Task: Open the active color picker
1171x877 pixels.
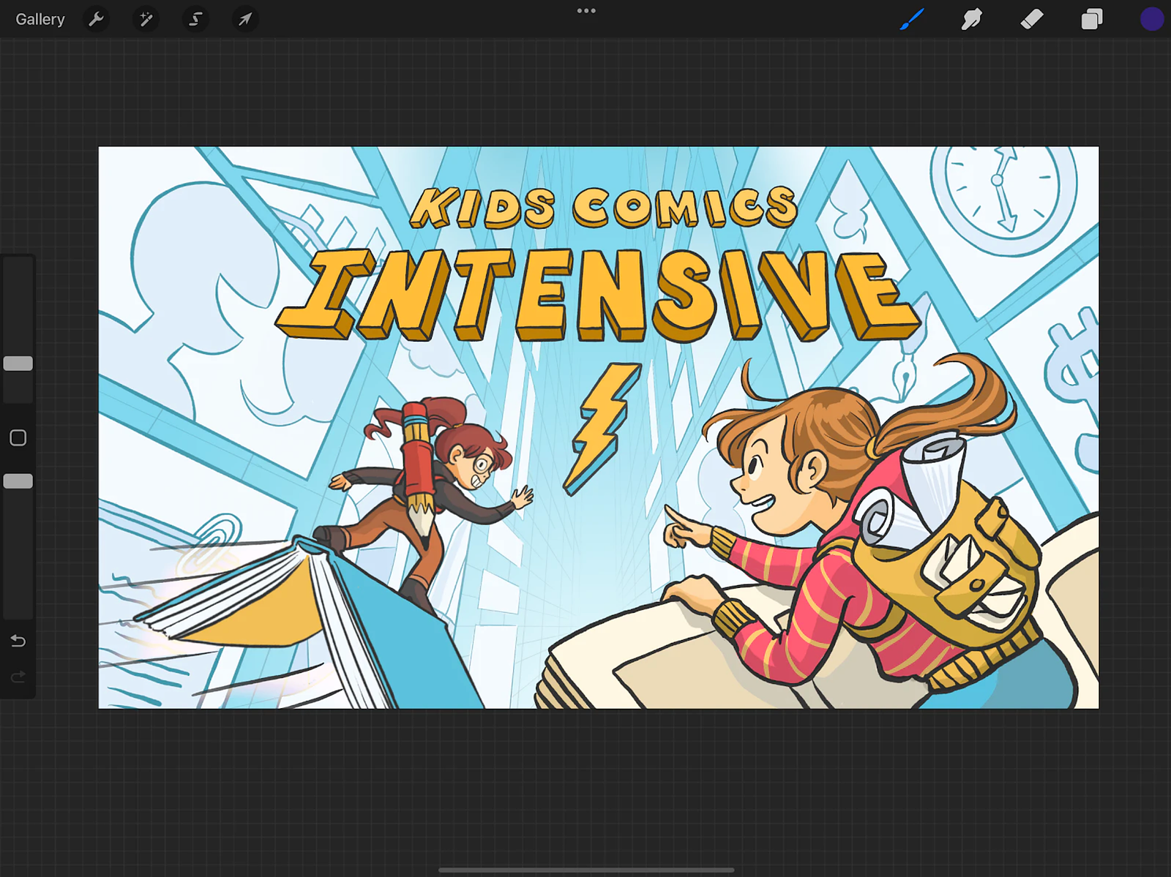Action: pyautogui.click(x=1152, y=19)
